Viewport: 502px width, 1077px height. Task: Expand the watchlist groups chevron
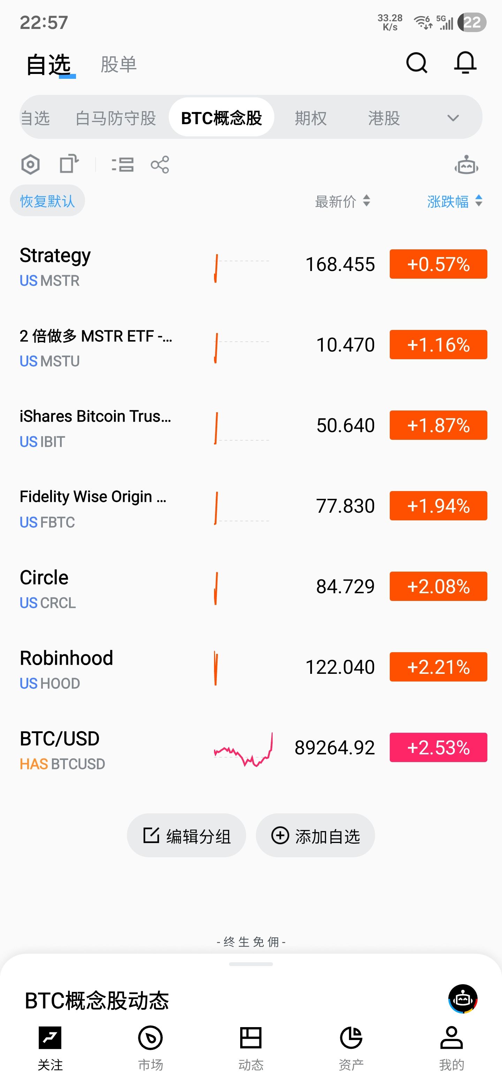(x=453, y=118)
